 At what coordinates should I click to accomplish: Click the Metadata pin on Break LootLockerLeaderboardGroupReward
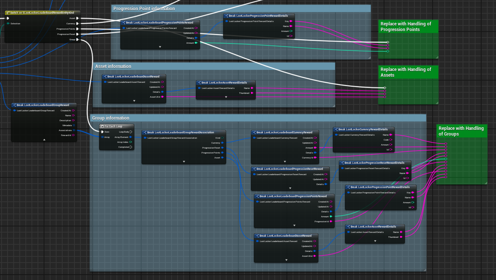(x=74, y=125)
